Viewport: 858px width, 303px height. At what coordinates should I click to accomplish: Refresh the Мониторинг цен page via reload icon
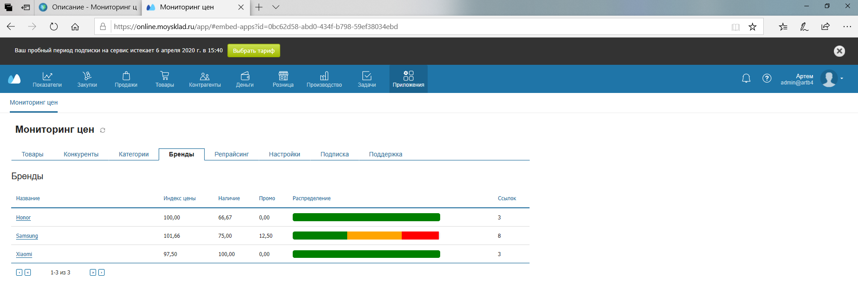102,130
